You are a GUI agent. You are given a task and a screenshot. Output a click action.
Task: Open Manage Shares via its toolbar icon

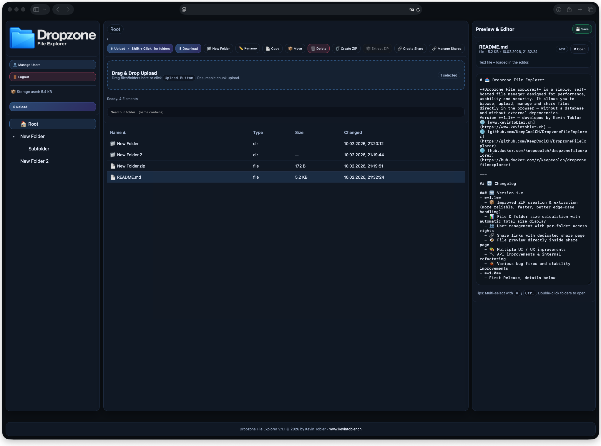tap(434, 49)
